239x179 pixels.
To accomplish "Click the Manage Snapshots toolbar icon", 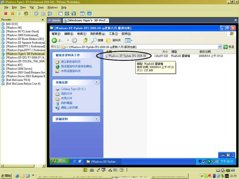I will click(x=50, y=13).
